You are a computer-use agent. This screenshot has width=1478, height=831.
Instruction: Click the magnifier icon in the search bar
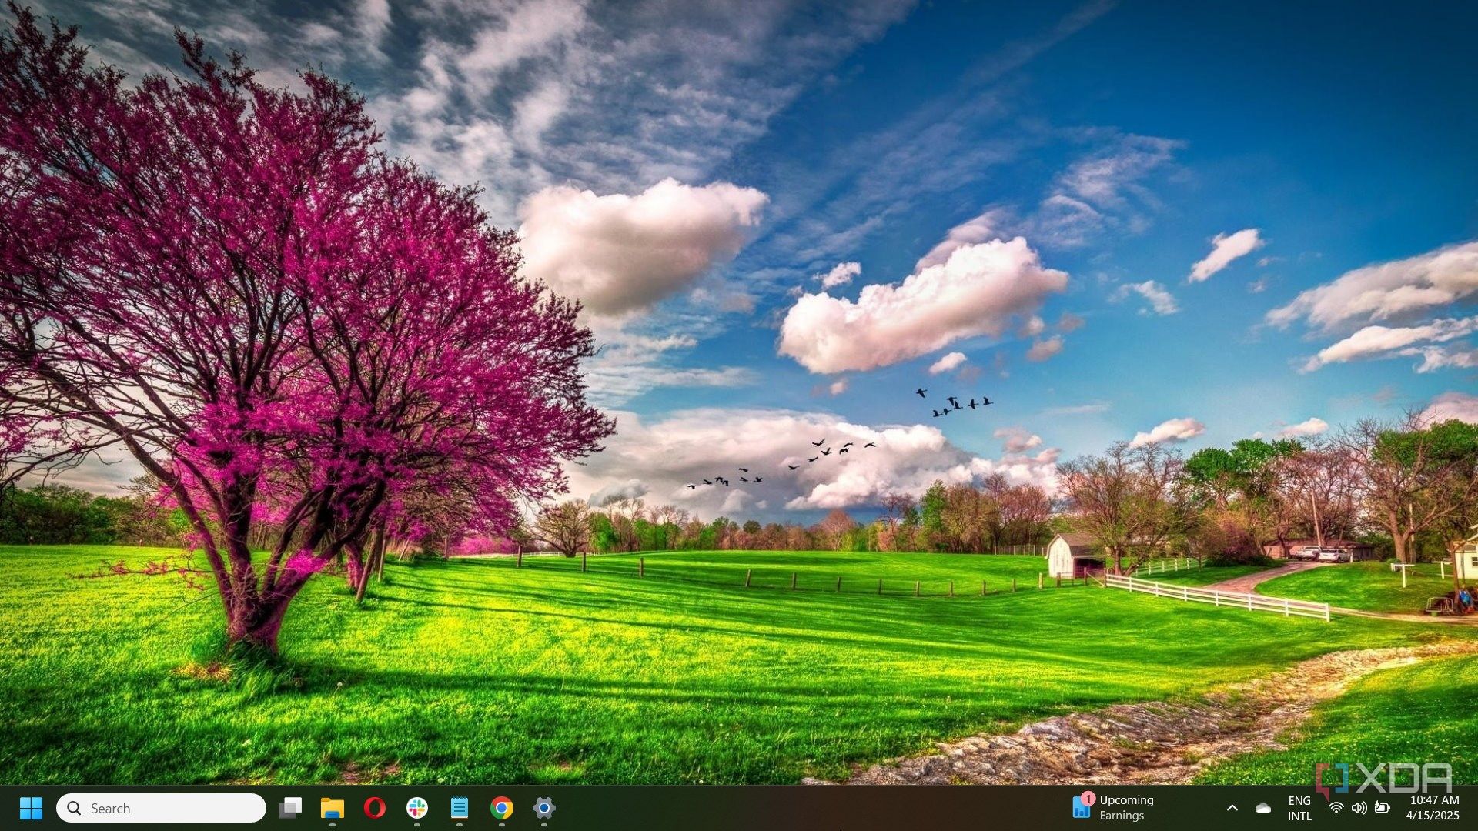[x=74, y=809]
